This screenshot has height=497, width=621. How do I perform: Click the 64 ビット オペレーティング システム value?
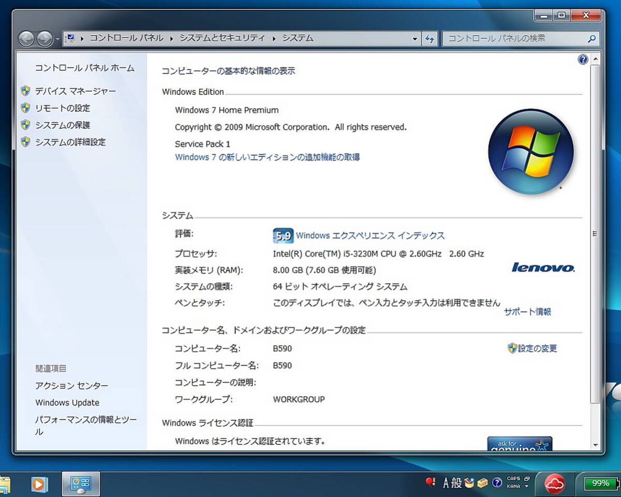[x=340, y=286]
